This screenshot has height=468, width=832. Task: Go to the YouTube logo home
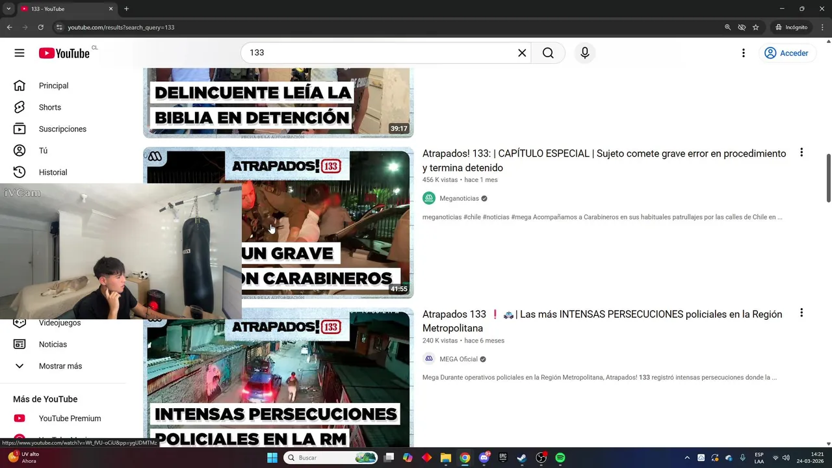(x=64, y=53)
